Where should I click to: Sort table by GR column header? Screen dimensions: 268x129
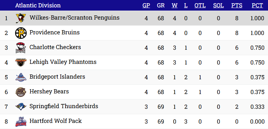coord(161,5)
